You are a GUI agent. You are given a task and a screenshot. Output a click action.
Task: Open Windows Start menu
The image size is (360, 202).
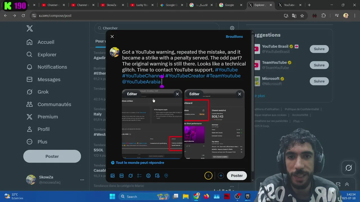(x=112, y=197)
